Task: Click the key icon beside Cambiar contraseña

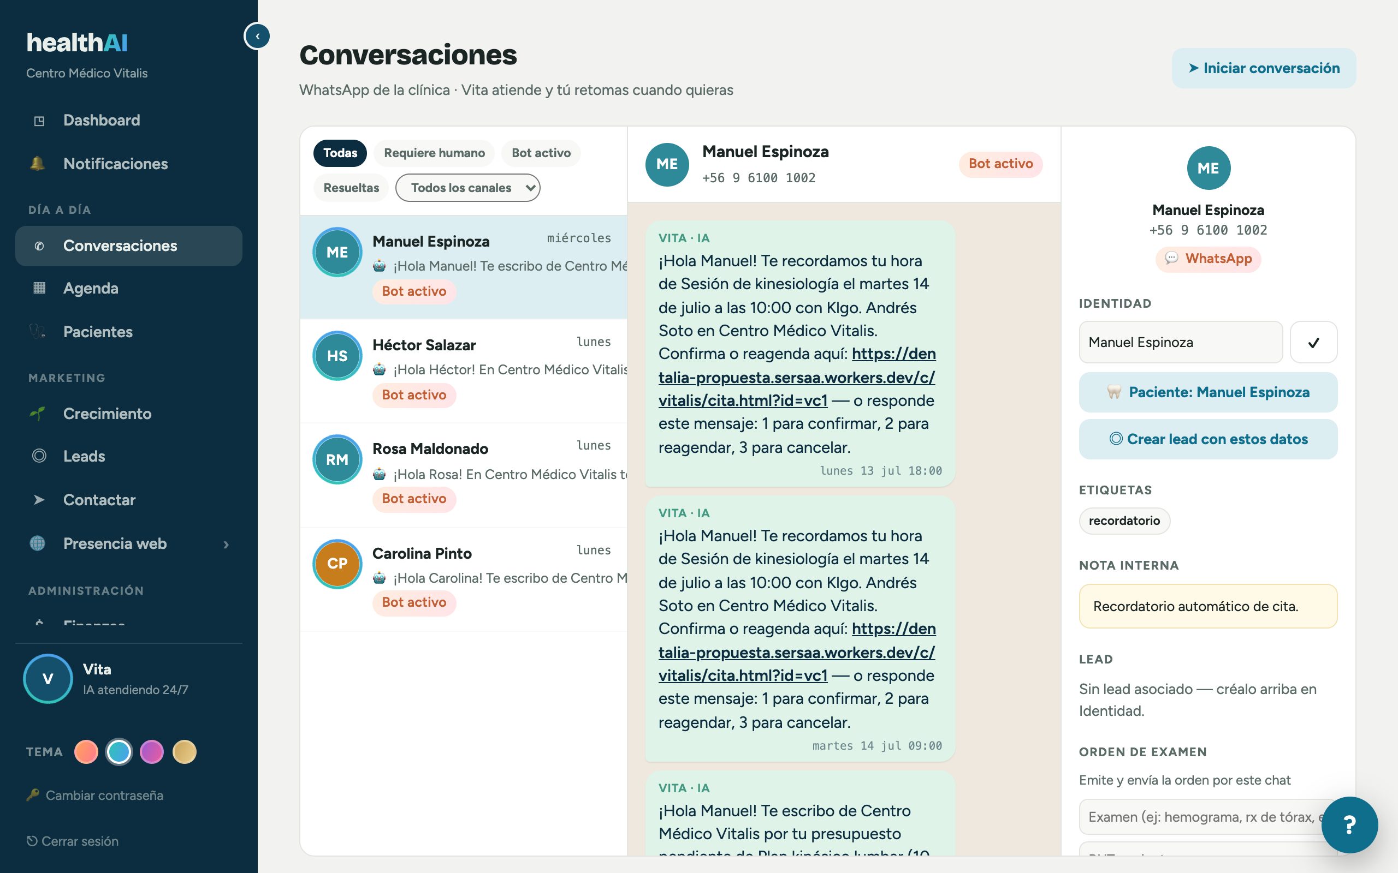Action: (x=33, y=795)
